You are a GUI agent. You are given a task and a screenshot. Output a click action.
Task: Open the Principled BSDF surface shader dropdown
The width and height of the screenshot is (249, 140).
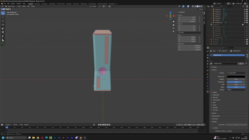tap(235, 73)
